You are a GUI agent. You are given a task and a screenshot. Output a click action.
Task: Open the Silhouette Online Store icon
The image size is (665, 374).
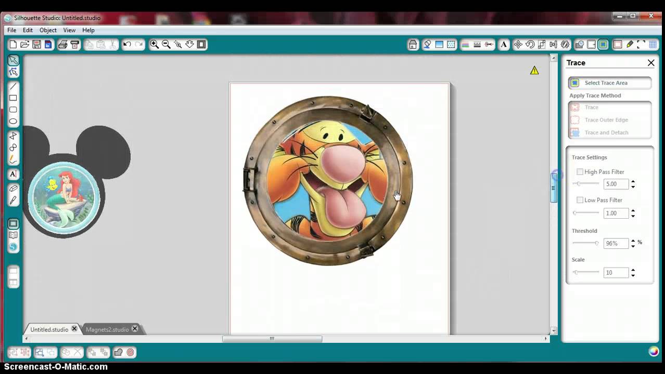point(13,247)
